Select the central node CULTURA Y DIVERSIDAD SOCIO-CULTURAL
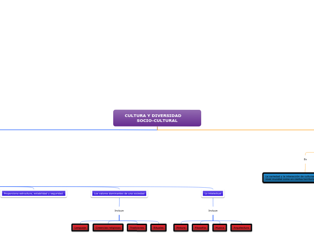Screen dimensions: 314x234 [x=157, y=118]
